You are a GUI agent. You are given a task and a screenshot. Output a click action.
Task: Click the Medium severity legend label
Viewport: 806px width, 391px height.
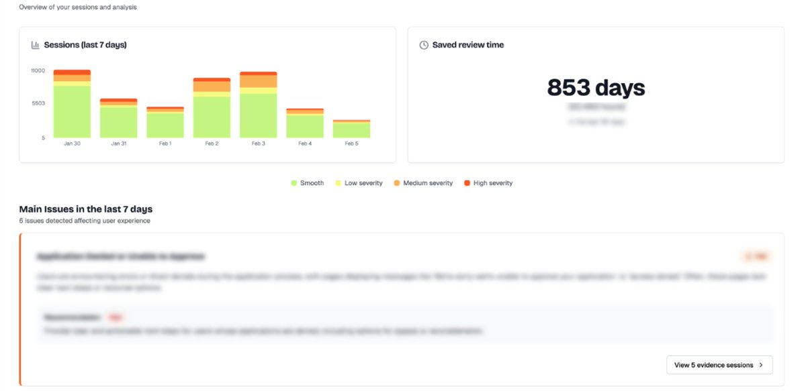[428, 183]
